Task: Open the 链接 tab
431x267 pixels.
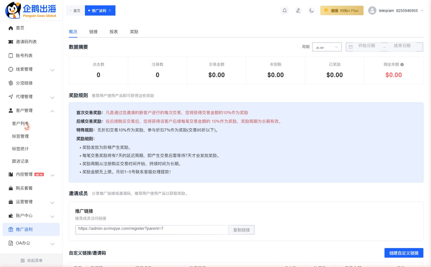Action: (x=93, y=32)
